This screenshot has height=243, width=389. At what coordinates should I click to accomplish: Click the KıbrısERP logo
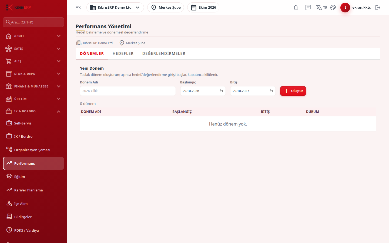pos(18,7)
